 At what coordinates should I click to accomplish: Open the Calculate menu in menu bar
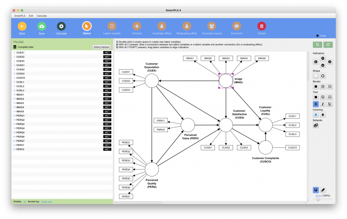pos(41,16)
